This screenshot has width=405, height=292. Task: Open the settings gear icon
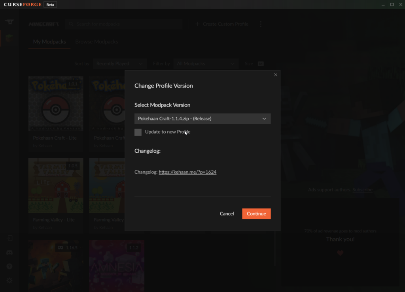[9, 281]
